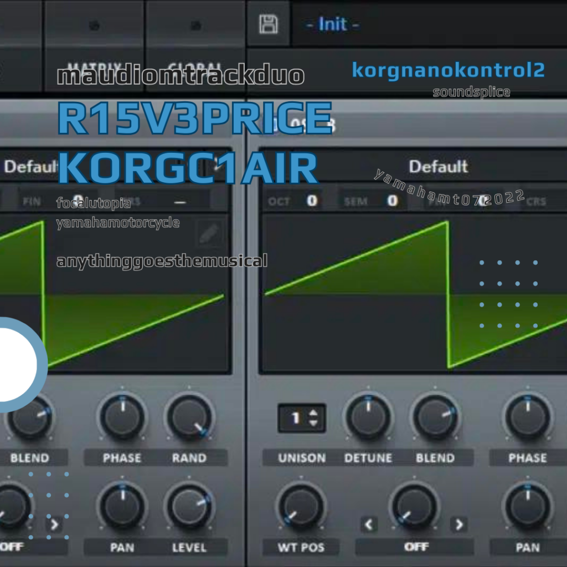Click the floppy disk save preset icon

point(269,24)
